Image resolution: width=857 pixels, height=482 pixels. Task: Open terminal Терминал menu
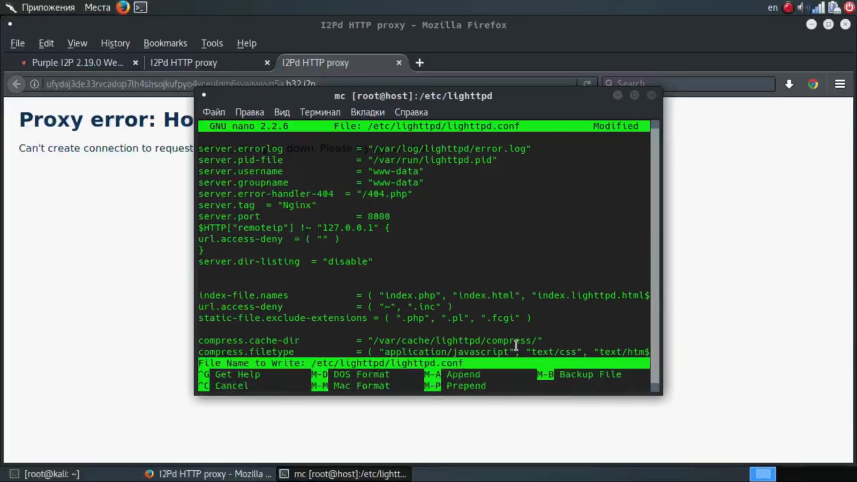pos(320,112)
